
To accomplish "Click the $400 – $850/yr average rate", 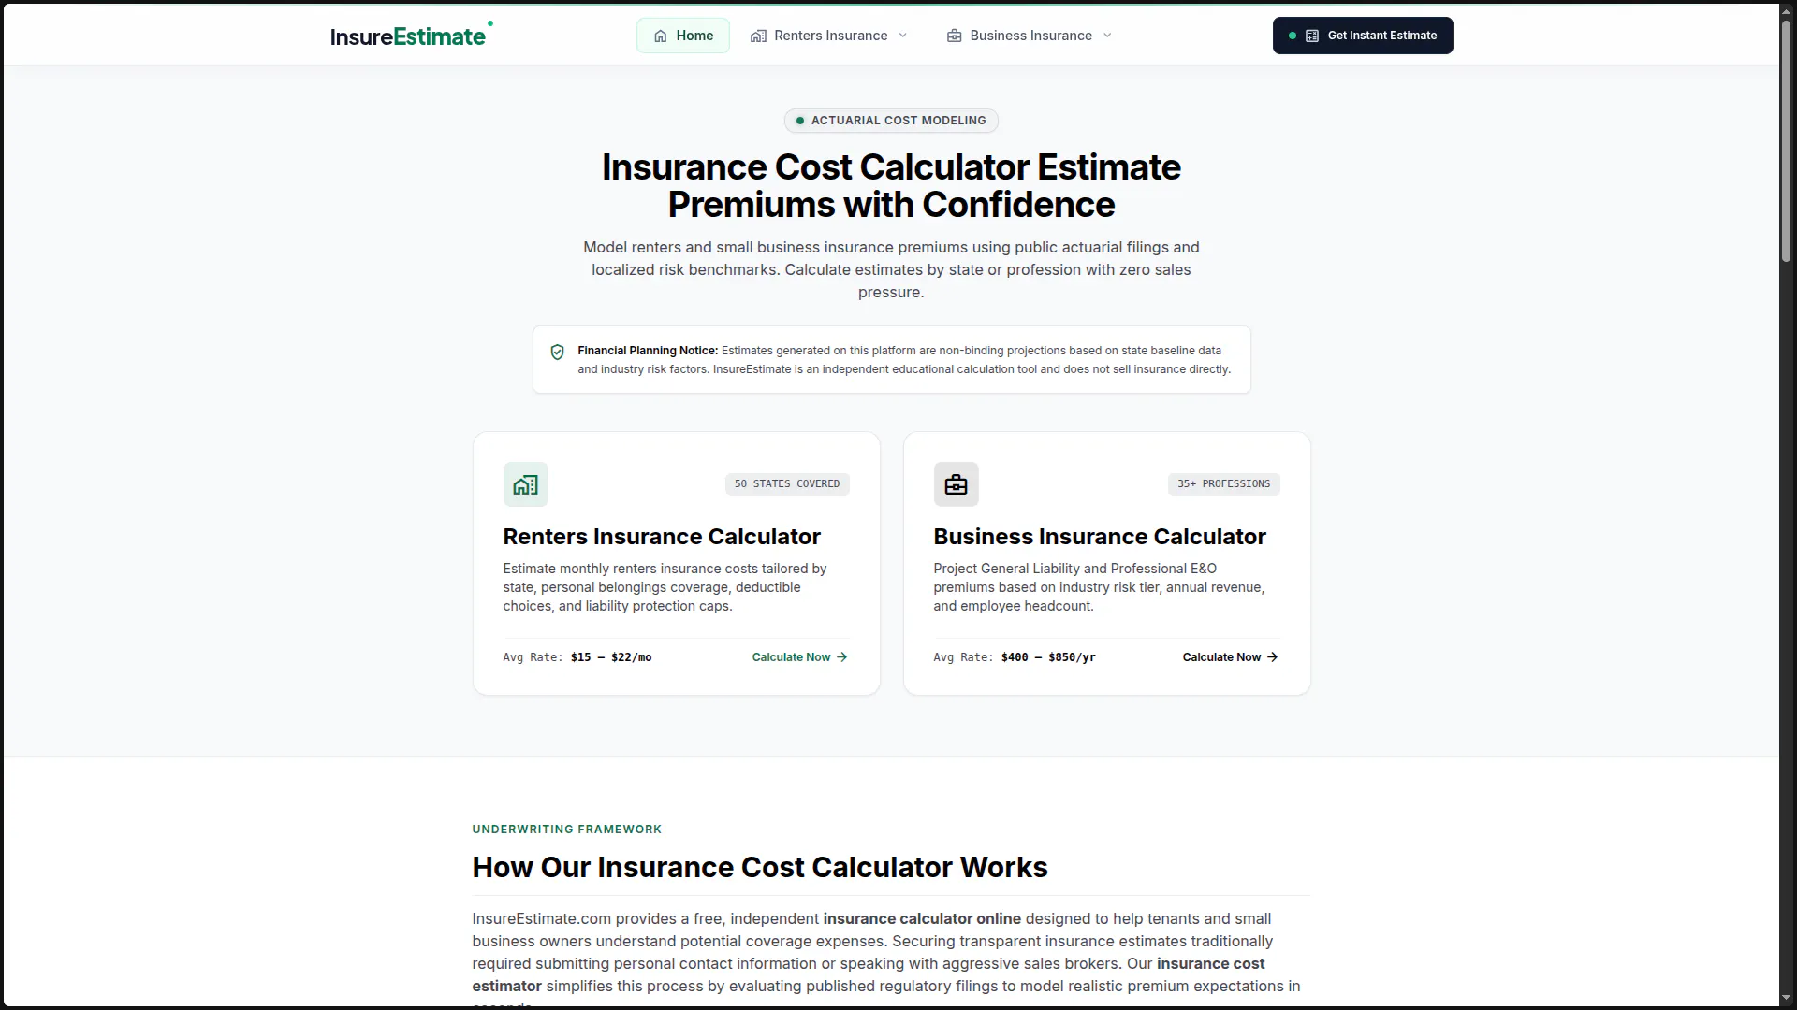I will [1048, 657].
